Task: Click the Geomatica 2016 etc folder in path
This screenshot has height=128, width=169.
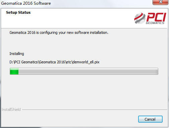Action: click(x=55, y=62)
